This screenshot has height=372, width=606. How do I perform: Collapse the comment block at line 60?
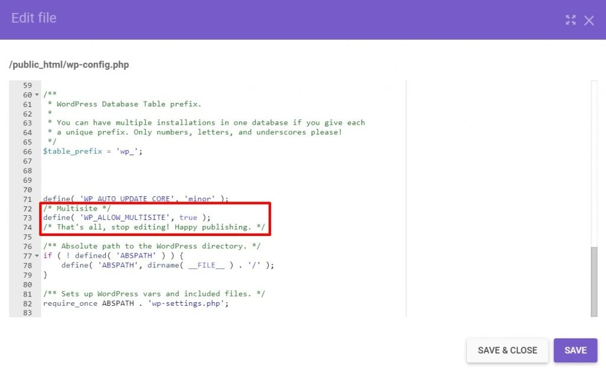point(37,95)
